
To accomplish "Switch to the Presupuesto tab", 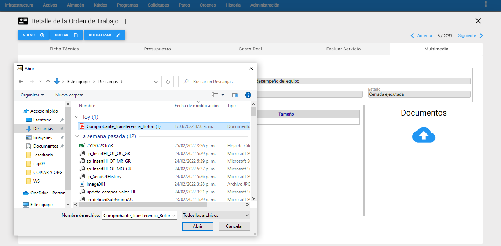I will click(157, 49).
